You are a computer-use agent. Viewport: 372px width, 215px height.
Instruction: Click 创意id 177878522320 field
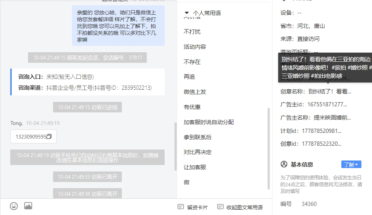tap(311, 143)
